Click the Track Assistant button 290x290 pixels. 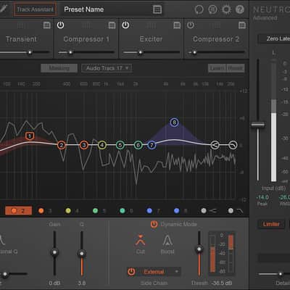tap(36, 9)
